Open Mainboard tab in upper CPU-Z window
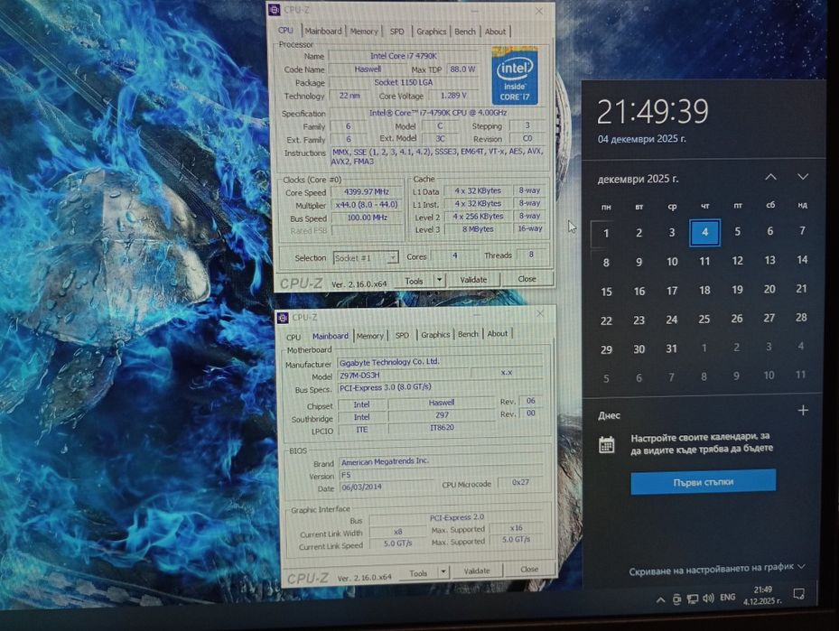 [x=323, y=31]
